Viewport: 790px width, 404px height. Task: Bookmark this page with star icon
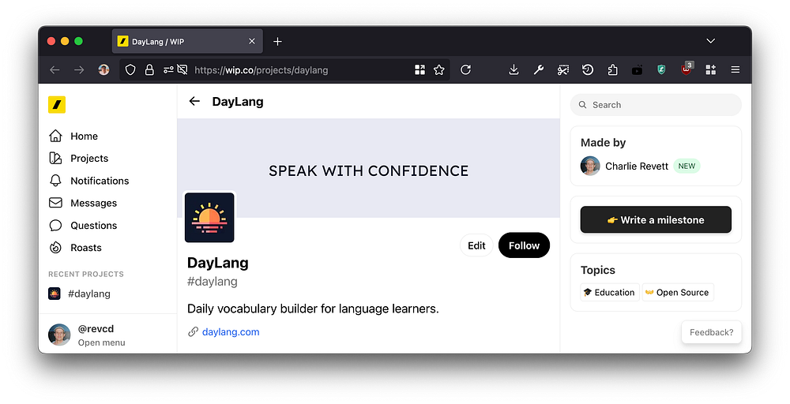click(439, 70)
